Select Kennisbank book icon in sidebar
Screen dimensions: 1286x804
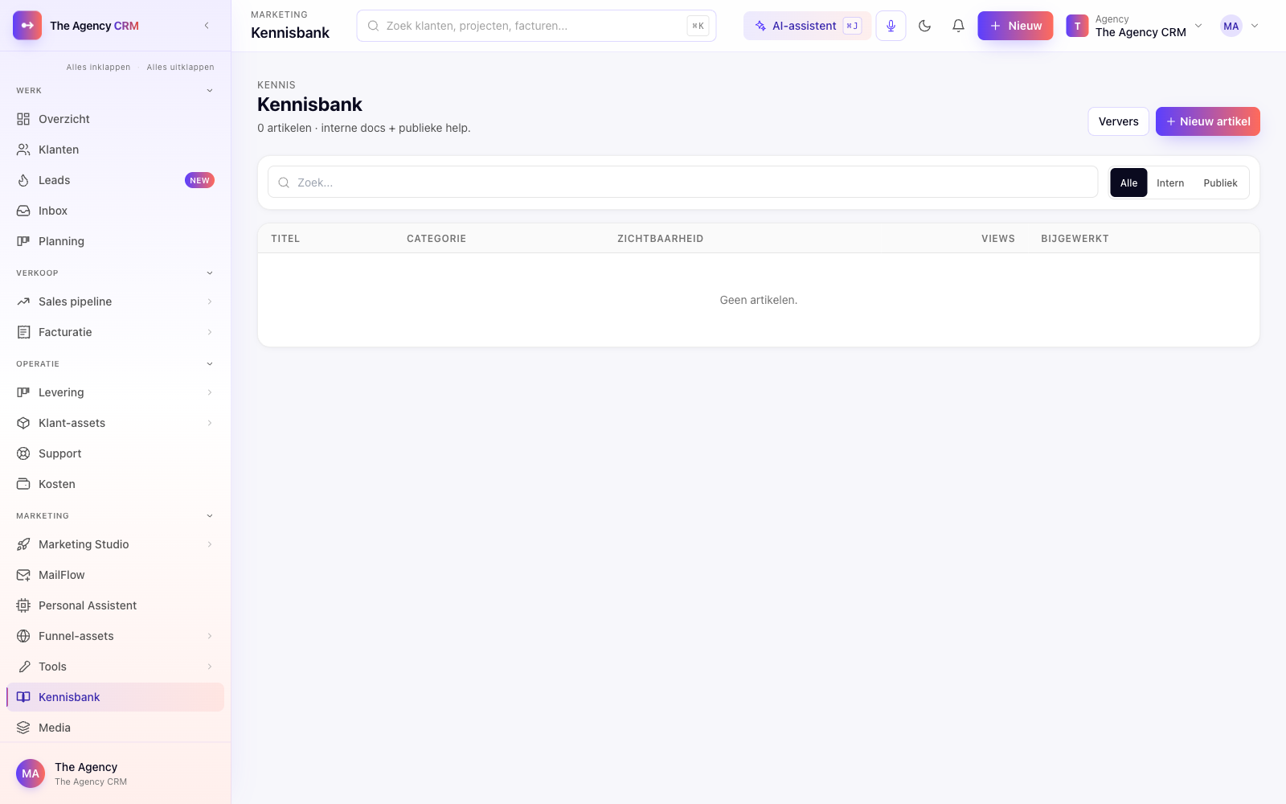(23, 697)
